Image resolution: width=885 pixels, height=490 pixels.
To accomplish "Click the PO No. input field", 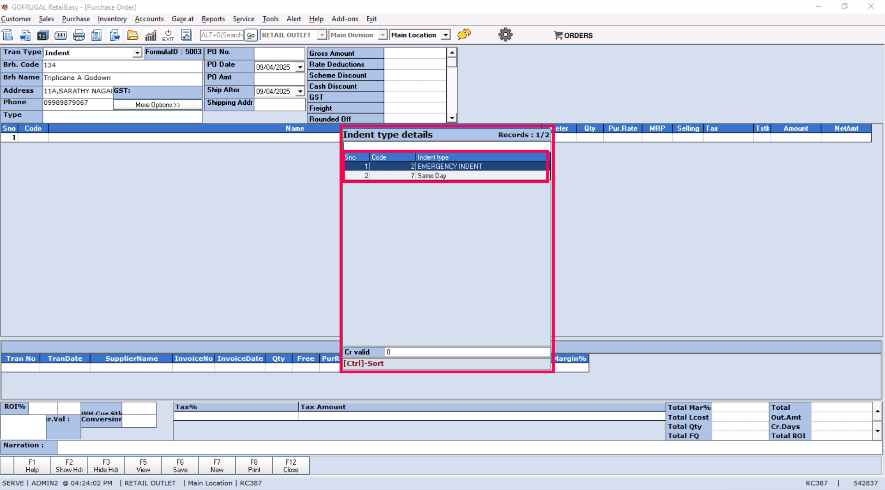I will [279, 53].
